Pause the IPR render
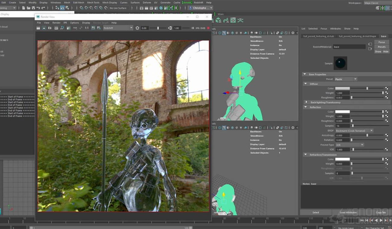392x229 pixels. 193,28
